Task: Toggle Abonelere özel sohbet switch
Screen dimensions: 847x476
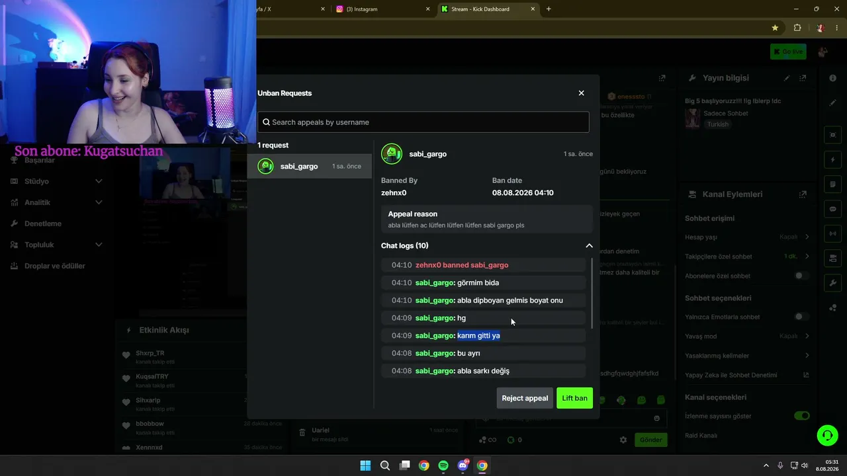Action: pyautogui.click(x=801, y=276)
